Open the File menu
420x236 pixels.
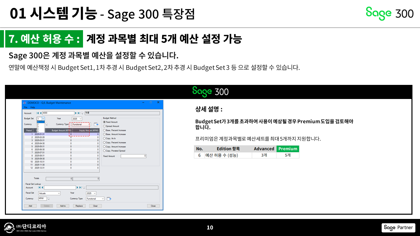click(26, 107)
